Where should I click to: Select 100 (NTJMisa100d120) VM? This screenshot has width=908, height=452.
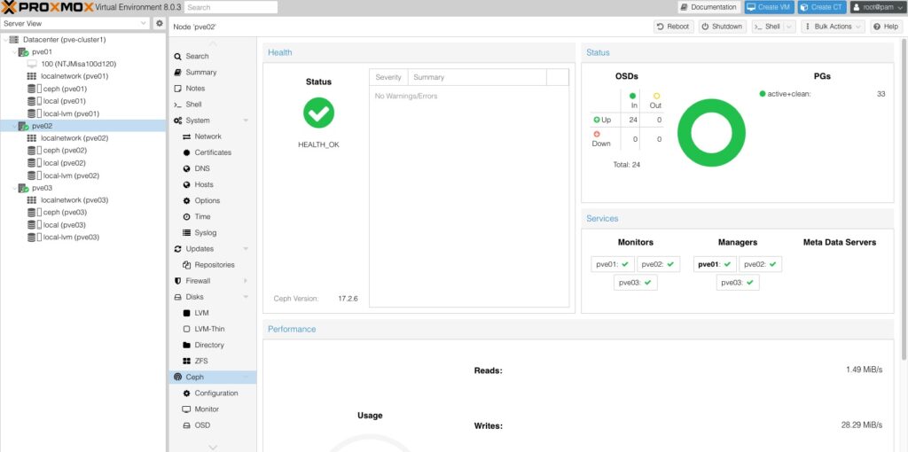82,64
